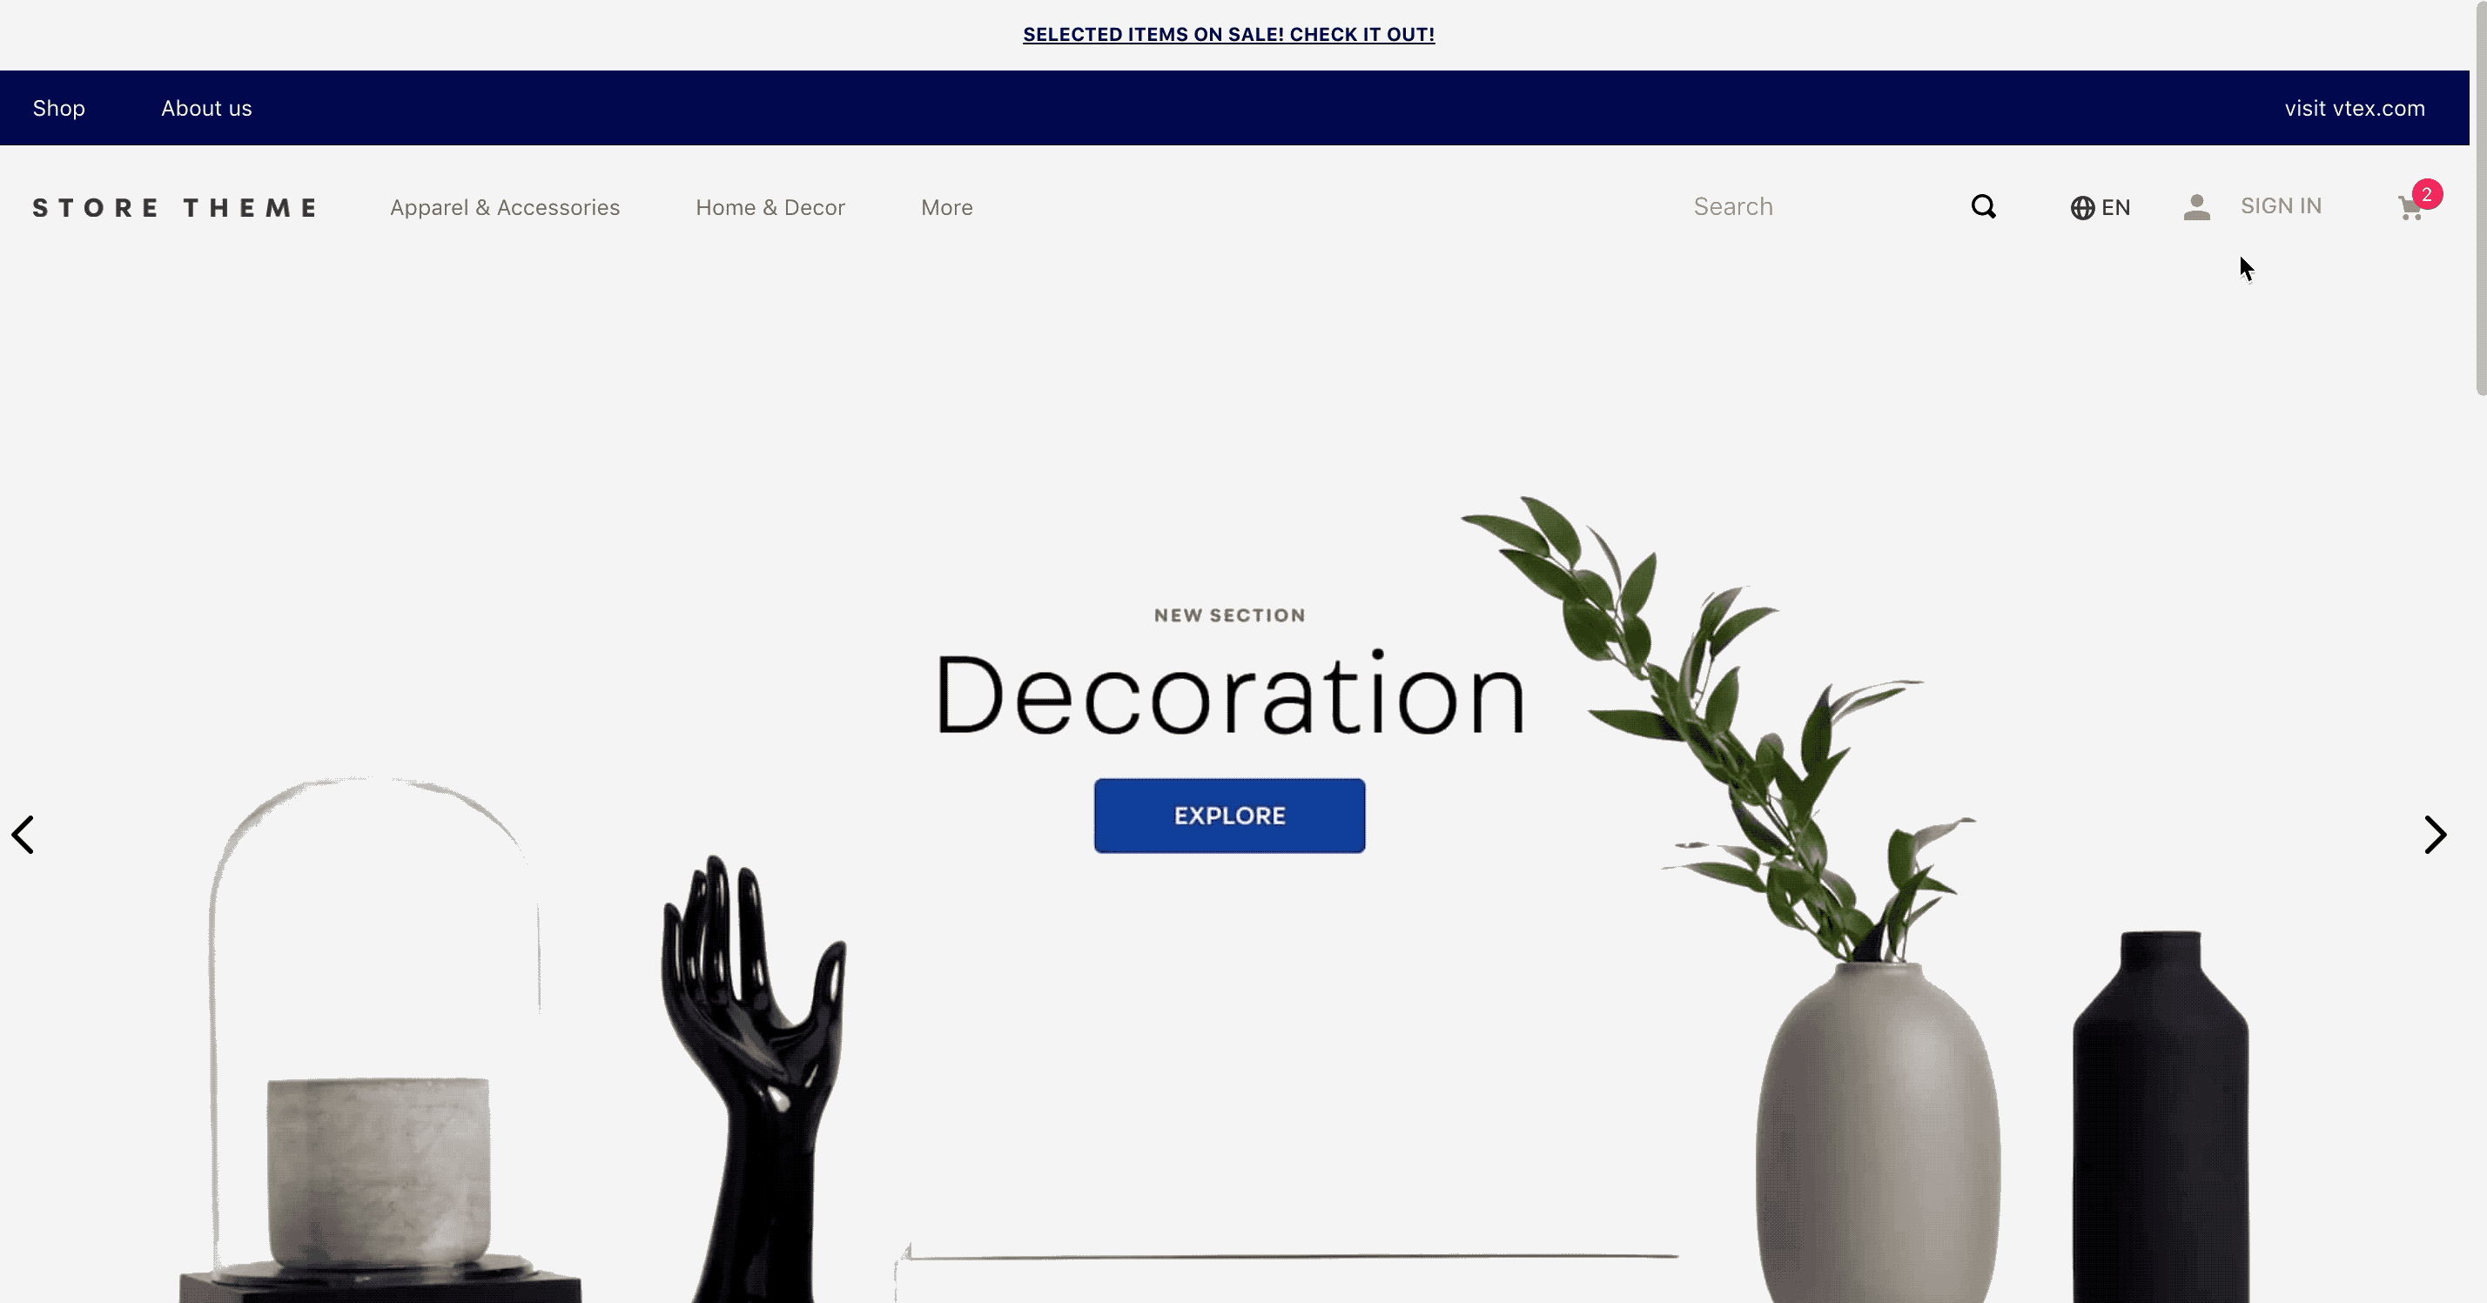This screenshot has width=2487, height=1303.
Task: Click the SELECTED ITEMS ON SALE link
Action: (1228, 35)
